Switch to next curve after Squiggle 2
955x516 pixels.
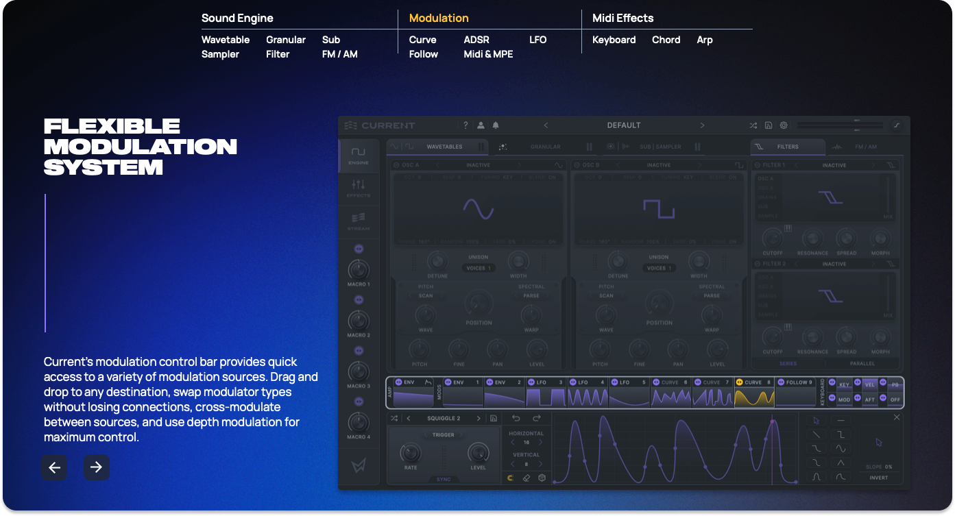[479, 419]
